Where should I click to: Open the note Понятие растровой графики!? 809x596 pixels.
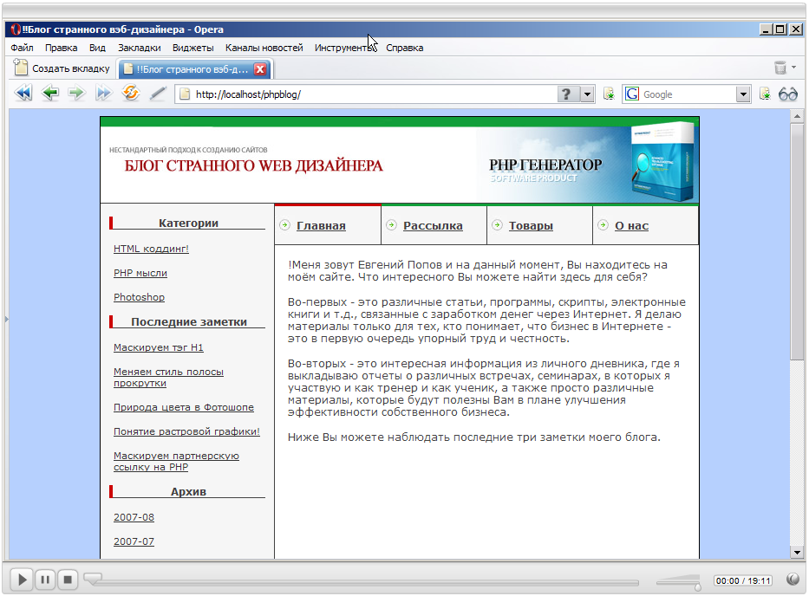[x=186, y=431]
